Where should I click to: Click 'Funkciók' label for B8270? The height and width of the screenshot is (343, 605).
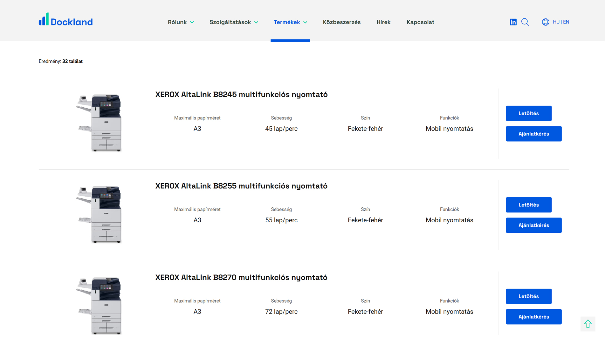(x=449, y=301)
